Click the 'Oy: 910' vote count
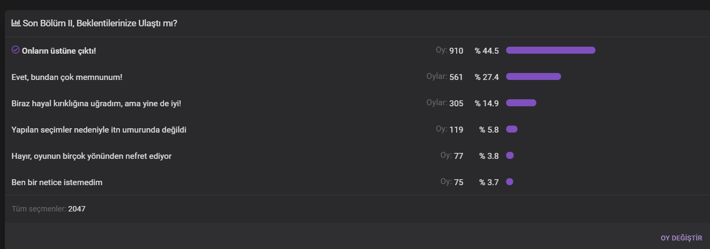 pos(450,50)
